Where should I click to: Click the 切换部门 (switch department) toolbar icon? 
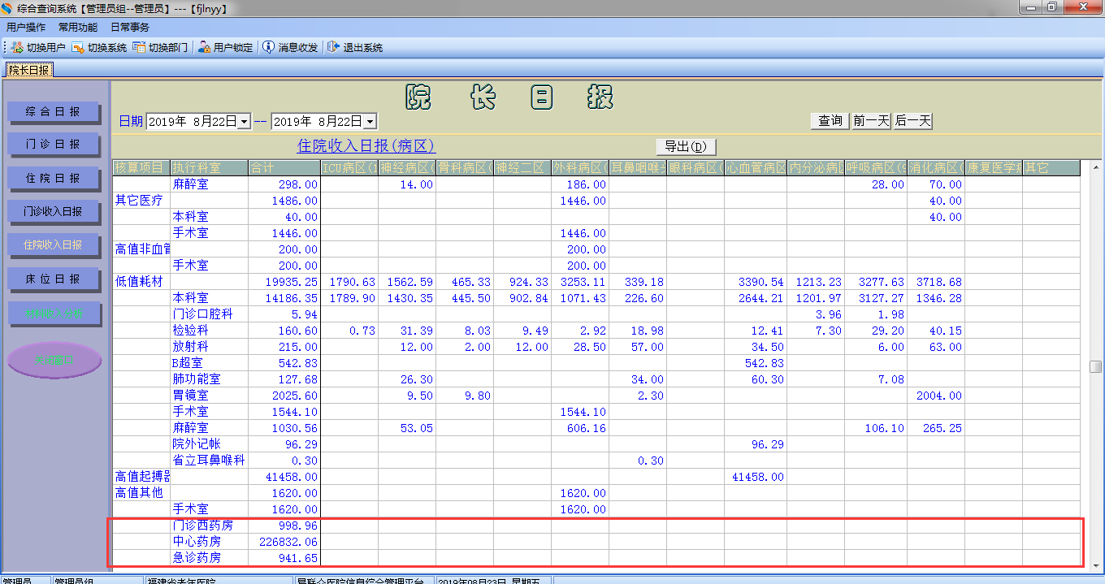pyautogui.click(x=139, y=47)
